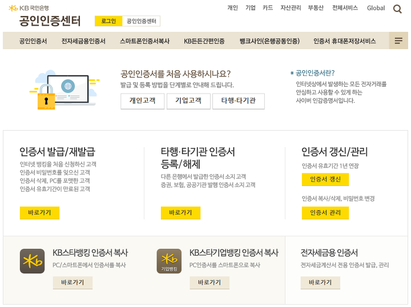Viewport: 411px width, 307px height.
Task: Click the 인증서 갱신/관리 heading
Action: [x=335, y=152]
